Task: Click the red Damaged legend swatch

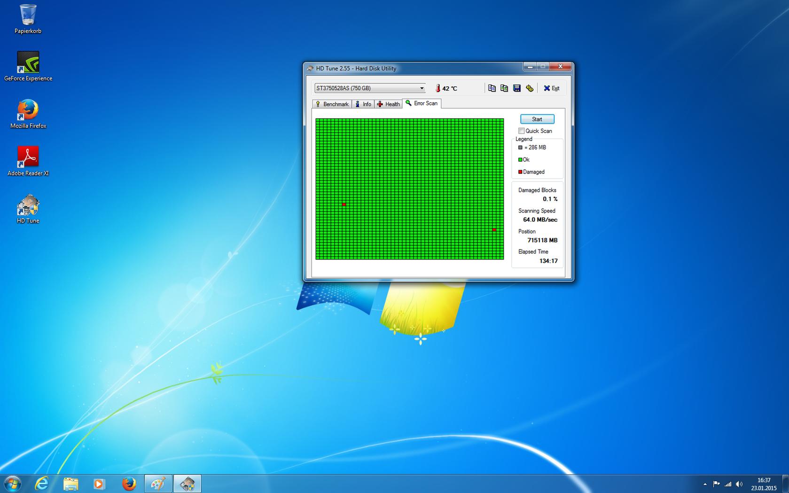Action: 520,172
